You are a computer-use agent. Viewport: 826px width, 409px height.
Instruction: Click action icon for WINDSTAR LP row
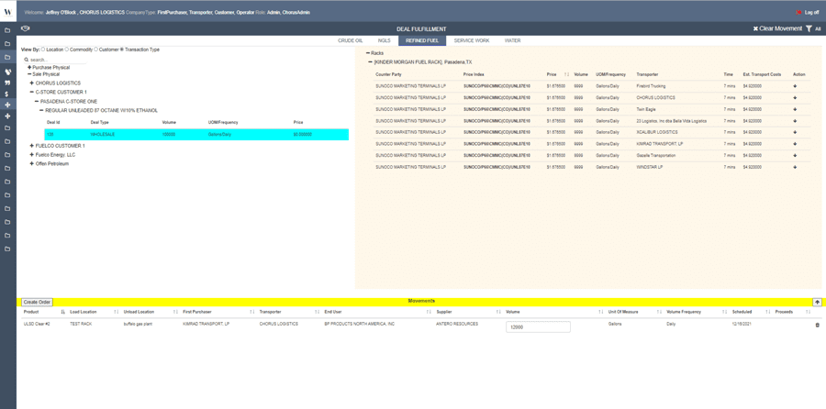pos(795,168)
